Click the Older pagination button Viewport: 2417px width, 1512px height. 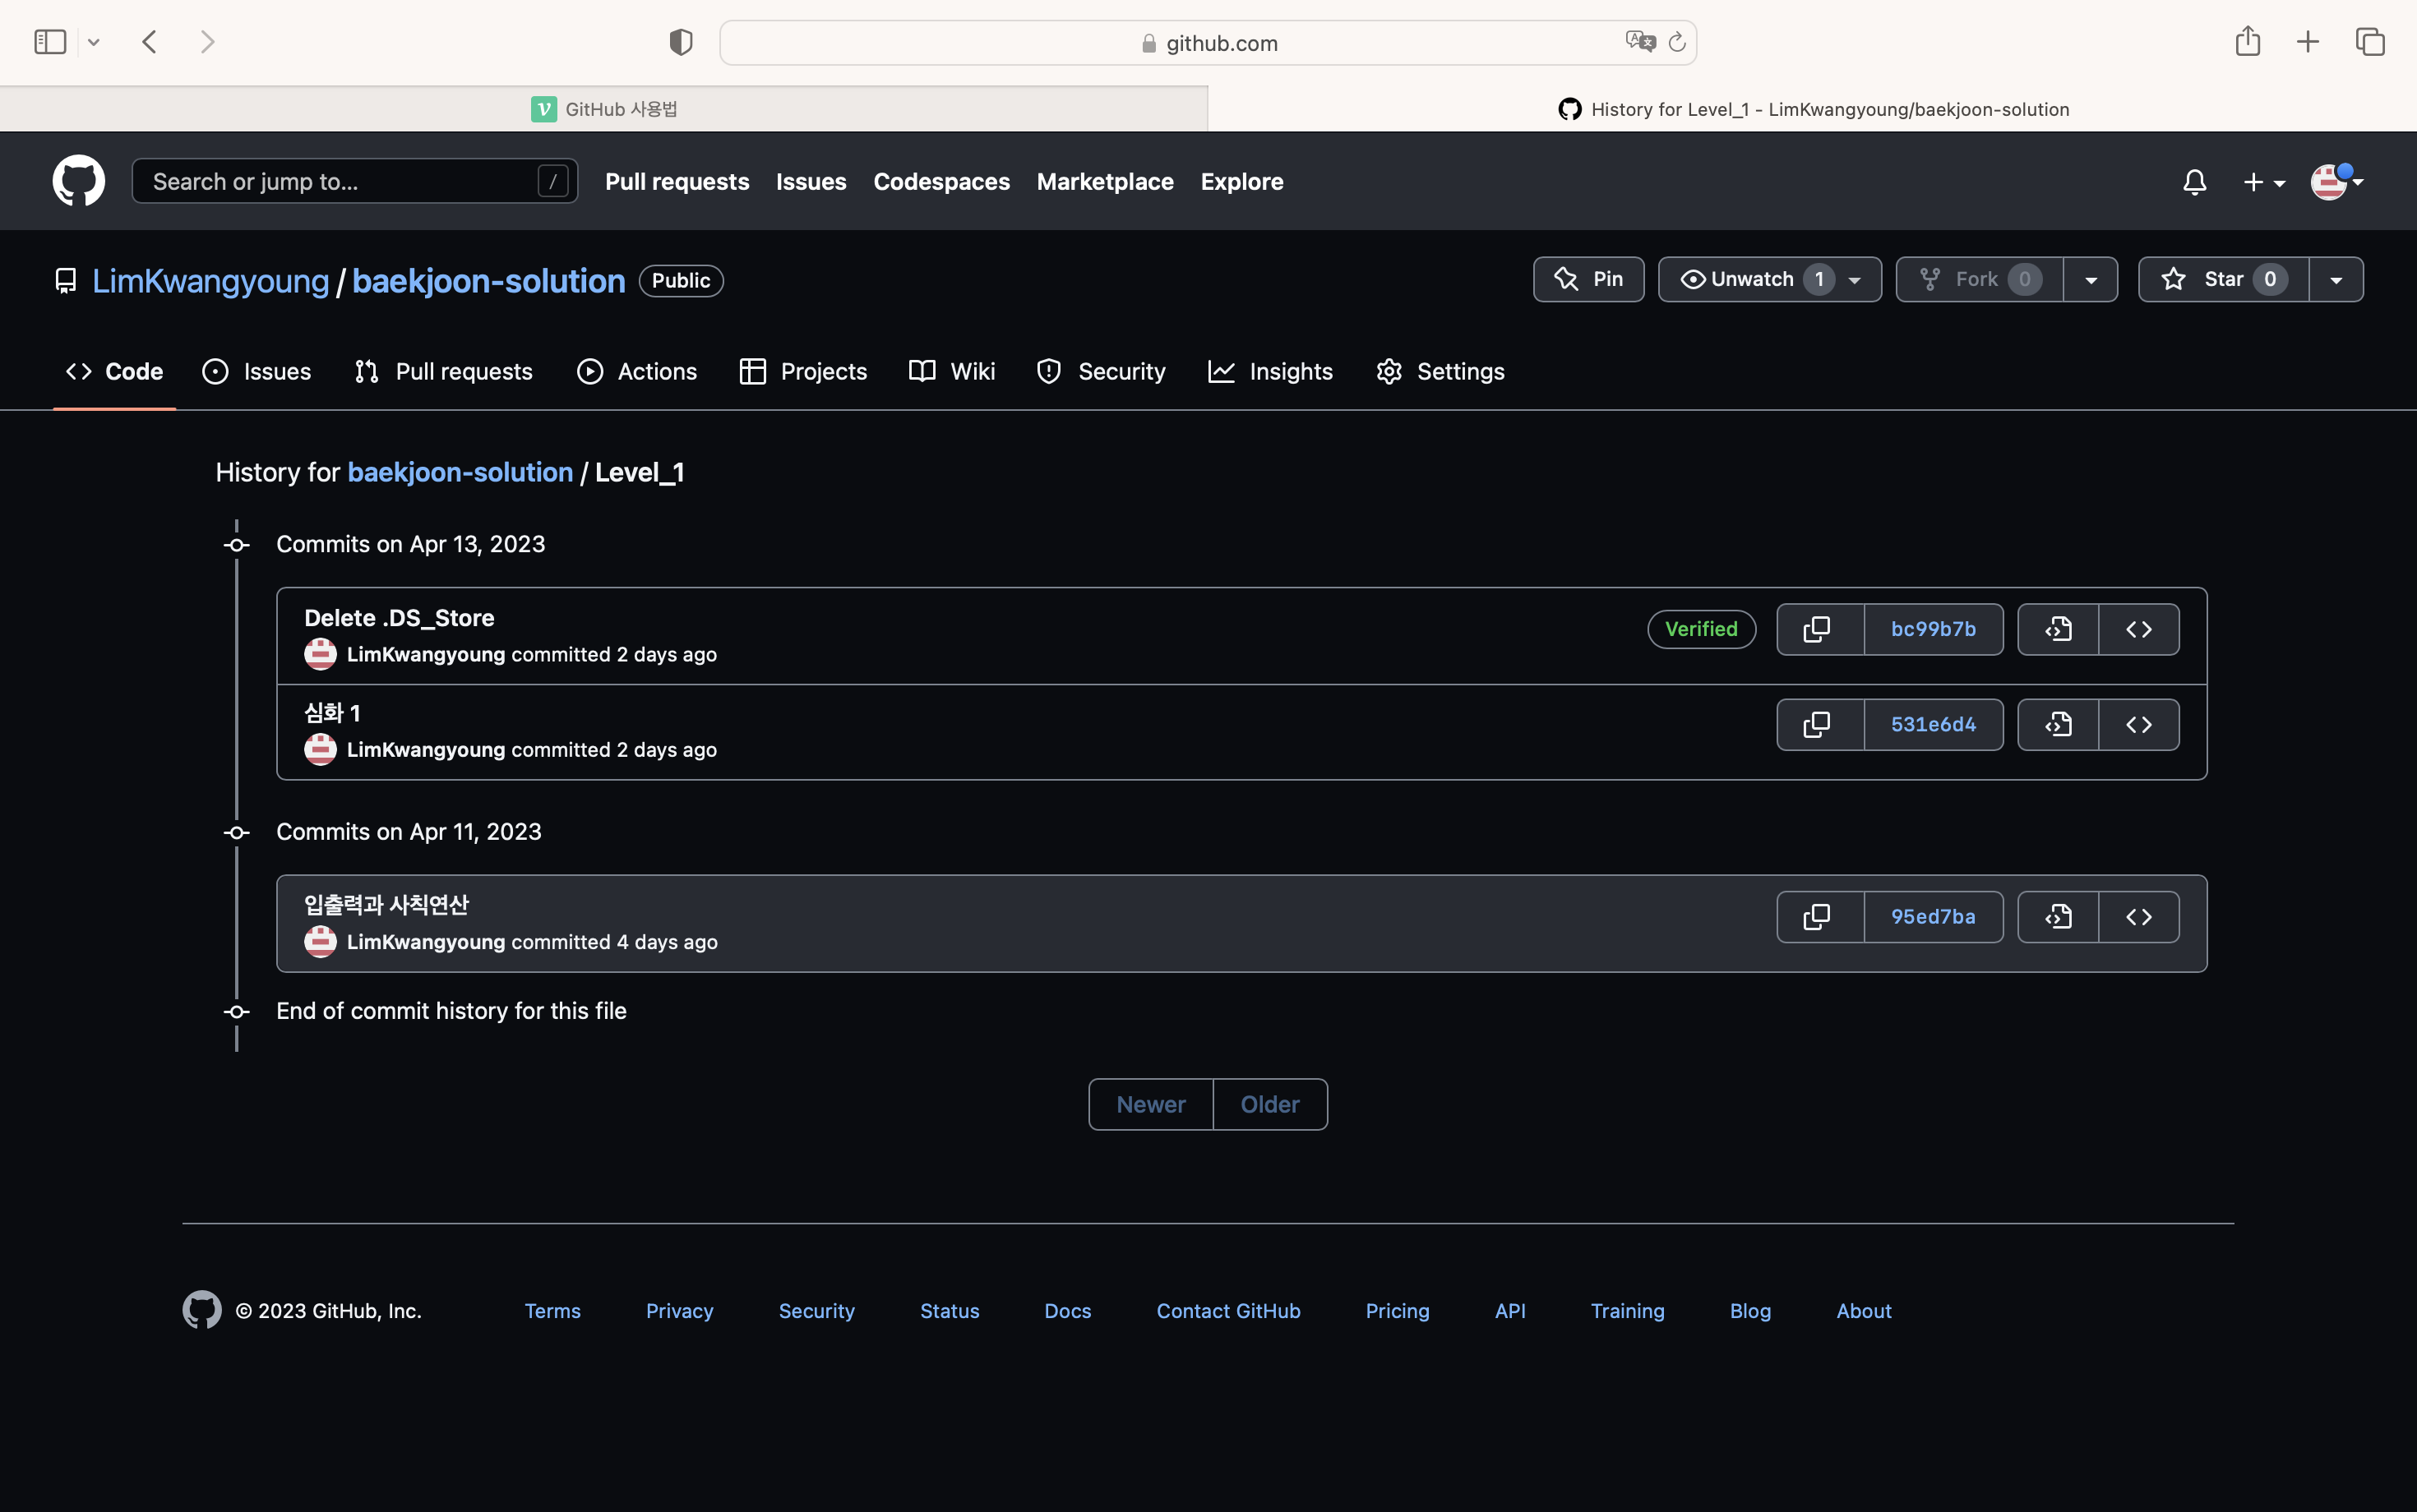(x=1269, y=1104)
